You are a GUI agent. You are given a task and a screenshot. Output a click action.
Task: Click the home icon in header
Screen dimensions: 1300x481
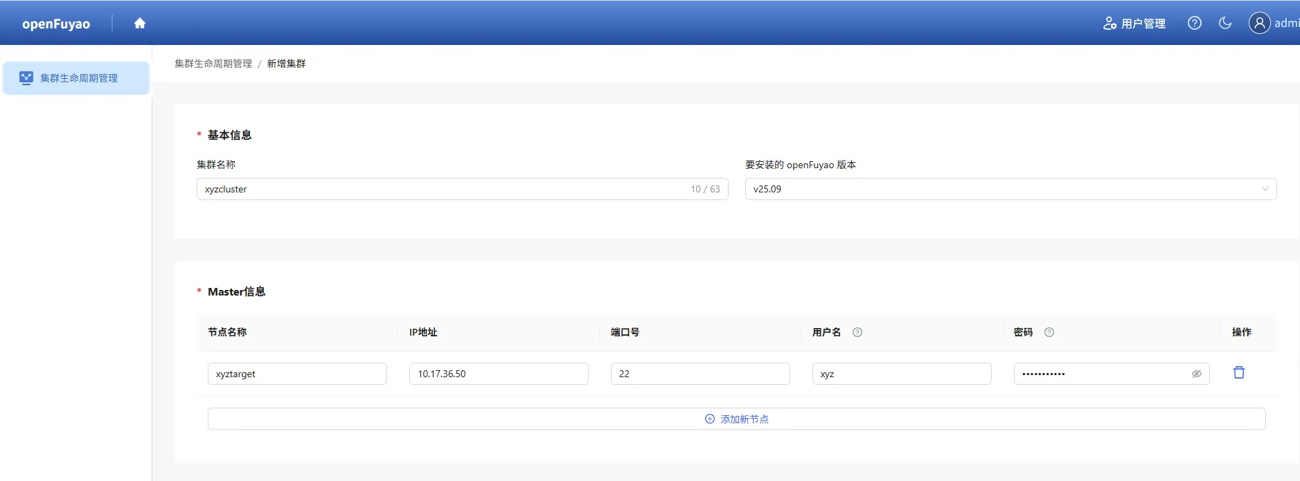tap(140, 24)
